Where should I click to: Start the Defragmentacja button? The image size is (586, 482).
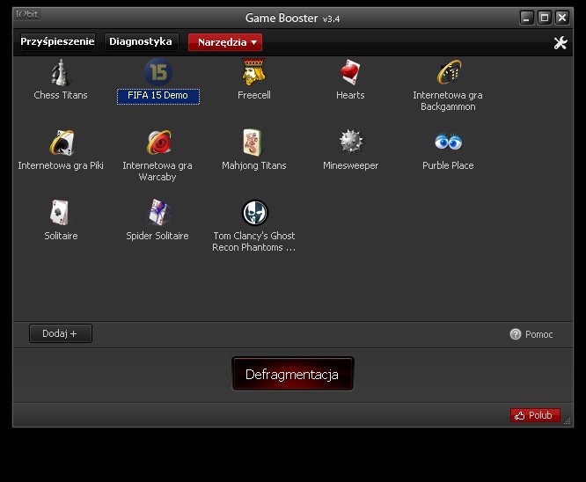pyautogui.click(x=293, y=374)
